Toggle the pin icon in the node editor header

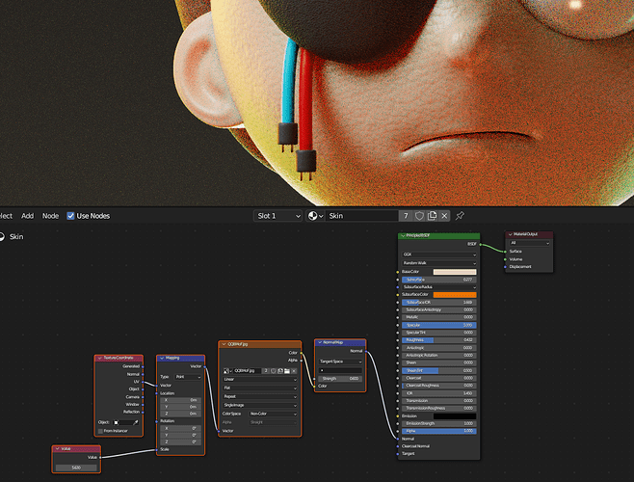point(460,216)
